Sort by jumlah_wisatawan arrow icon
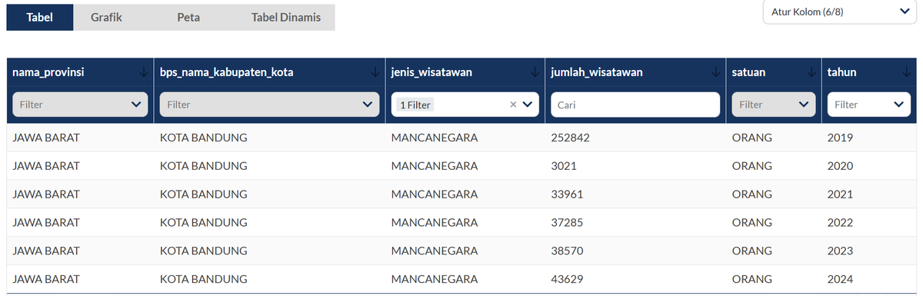923x296 pixels. [716, 72]
